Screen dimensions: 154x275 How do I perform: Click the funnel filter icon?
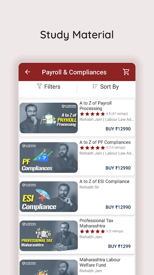point(39,86)
